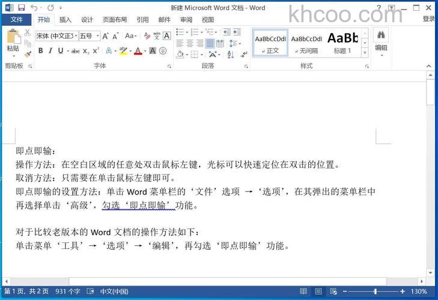
Task: Apply distributed alignment
Action: tap(220, 43)
